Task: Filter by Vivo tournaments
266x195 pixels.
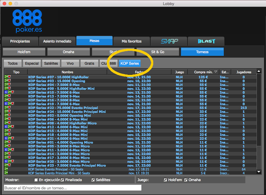Action: tap(70, 63)
